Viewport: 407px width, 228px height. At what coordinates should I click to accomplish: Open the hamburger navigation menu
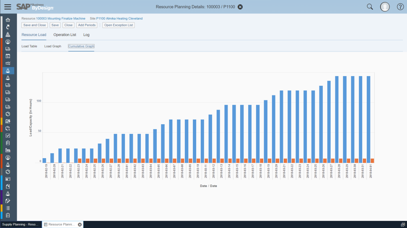click(x=8, y=7)
